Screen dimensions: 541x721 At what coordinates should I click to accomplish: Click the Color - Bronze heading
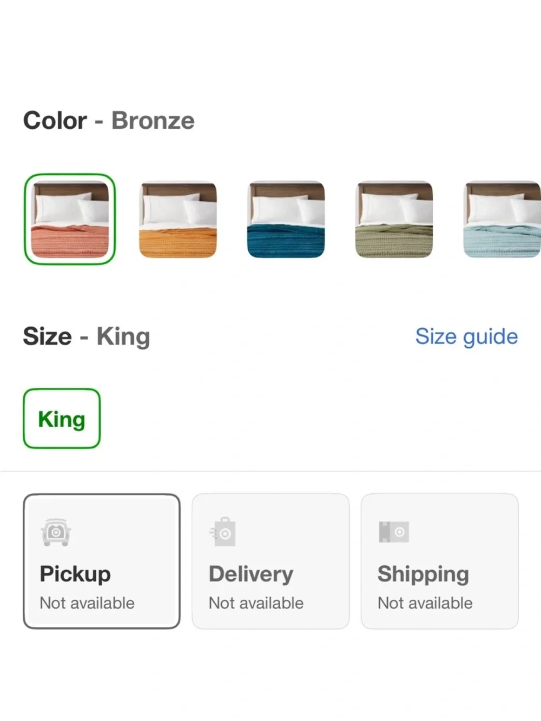coord(109,120)
